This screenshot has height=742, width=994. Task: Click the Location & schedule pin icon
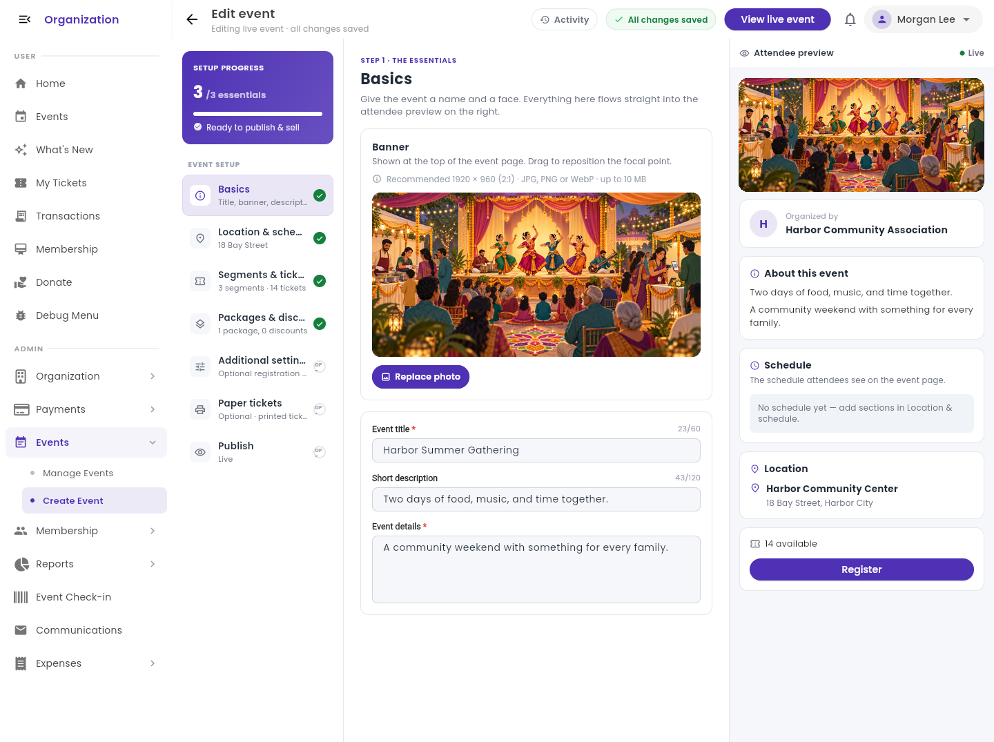coord(200,238)
